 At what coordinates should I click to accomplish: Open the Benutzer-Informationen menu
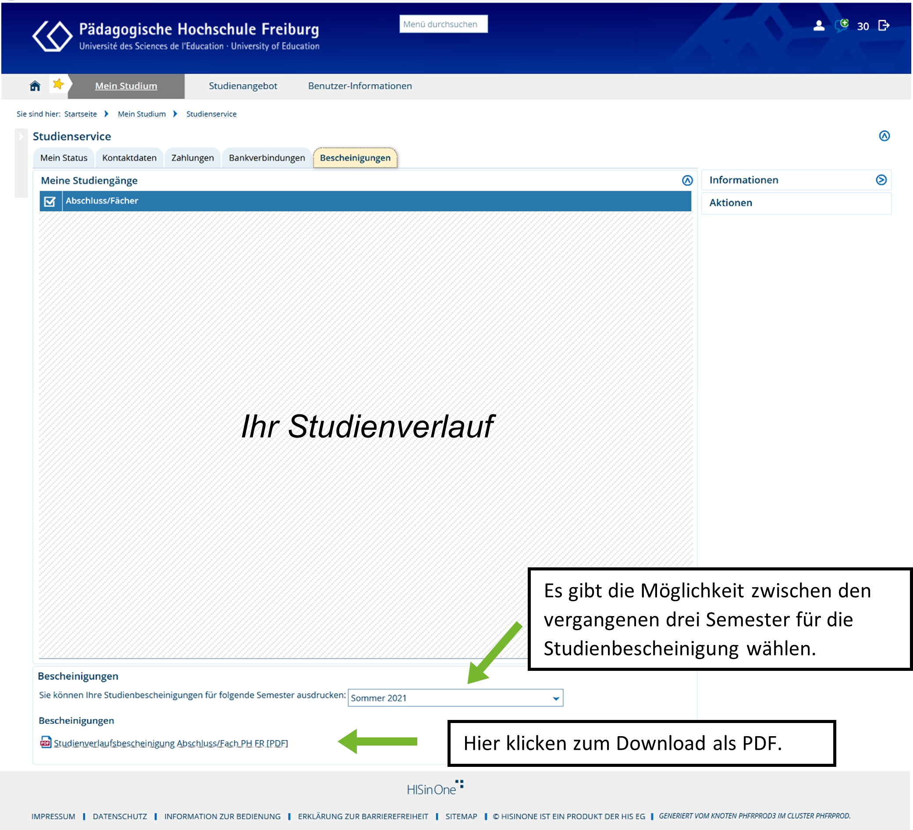click(x=360, y=85)
